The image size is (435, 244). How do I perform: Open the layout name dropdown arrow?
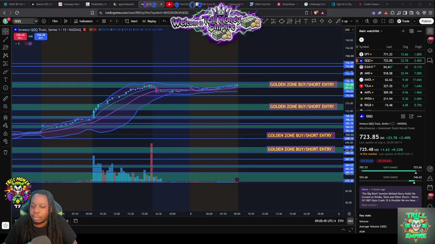351,21
